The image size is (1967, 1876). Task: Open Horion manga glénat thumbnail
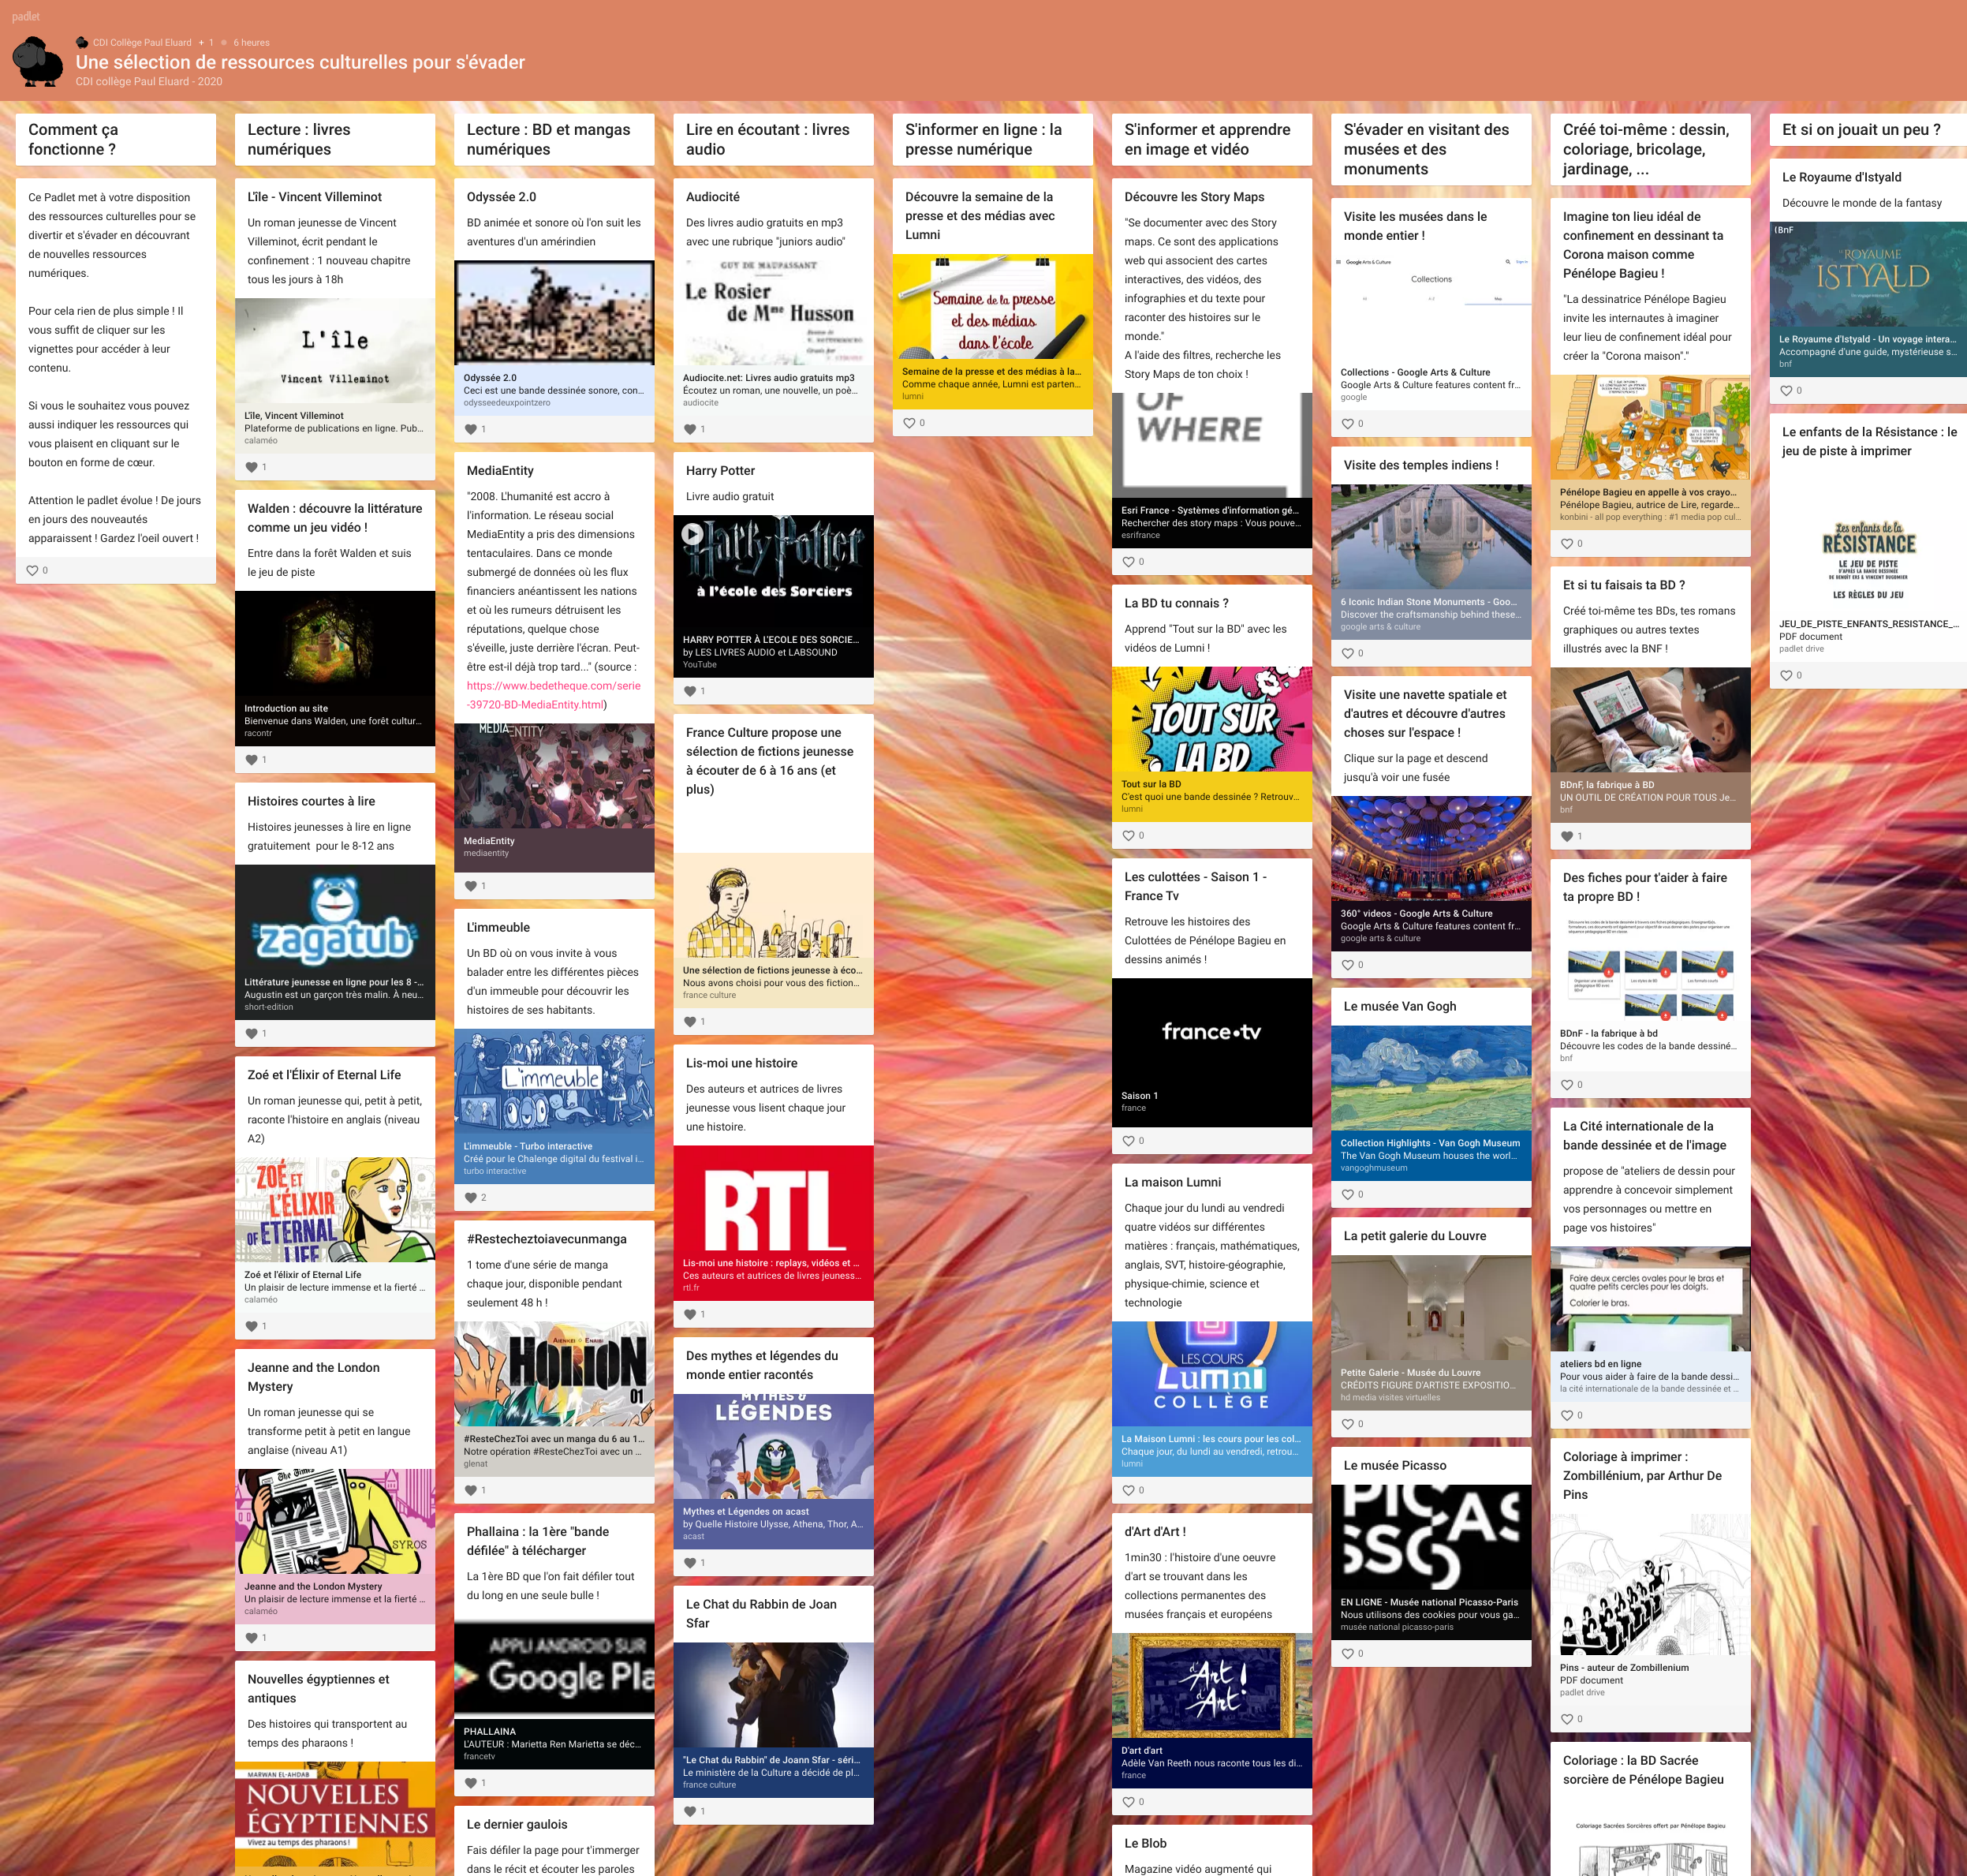pos(554,1374)
